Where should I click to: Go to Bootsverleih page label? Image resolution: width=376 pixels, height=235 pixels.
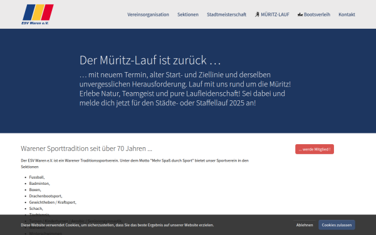click(317, 14)
